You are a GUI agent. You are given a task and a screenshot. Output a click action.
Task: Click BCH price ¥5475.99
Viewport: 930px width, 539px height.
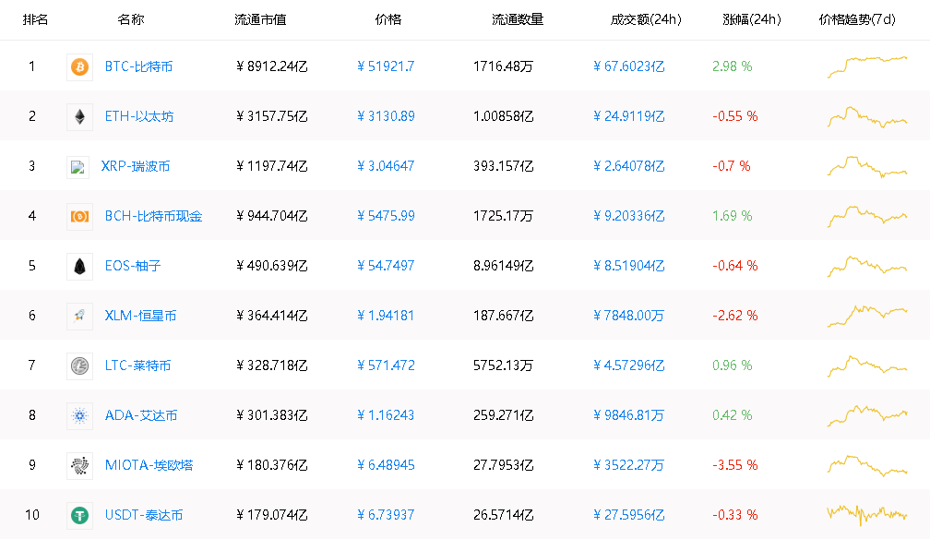click(x=386, y=216)
